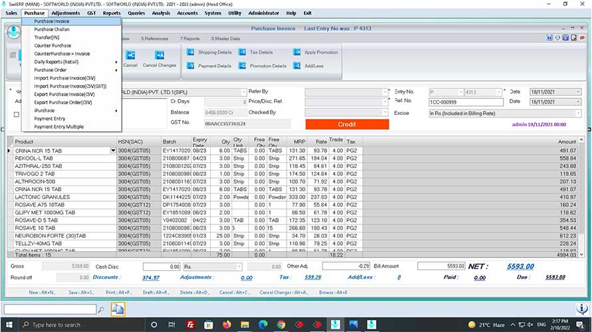Click the Apply Promotion icon
This screenshot has width=592, height=332.
(297, 52)
